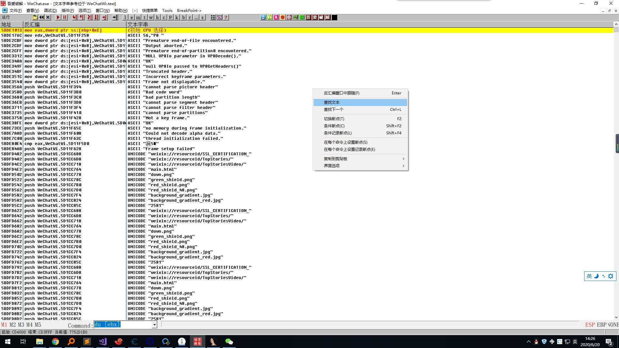Click the EBP button in status bar

point(602,325)
